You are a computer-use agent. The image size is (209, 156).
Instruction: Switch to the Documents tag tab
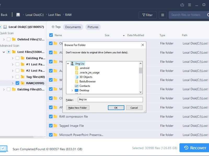tap(73, 27)
